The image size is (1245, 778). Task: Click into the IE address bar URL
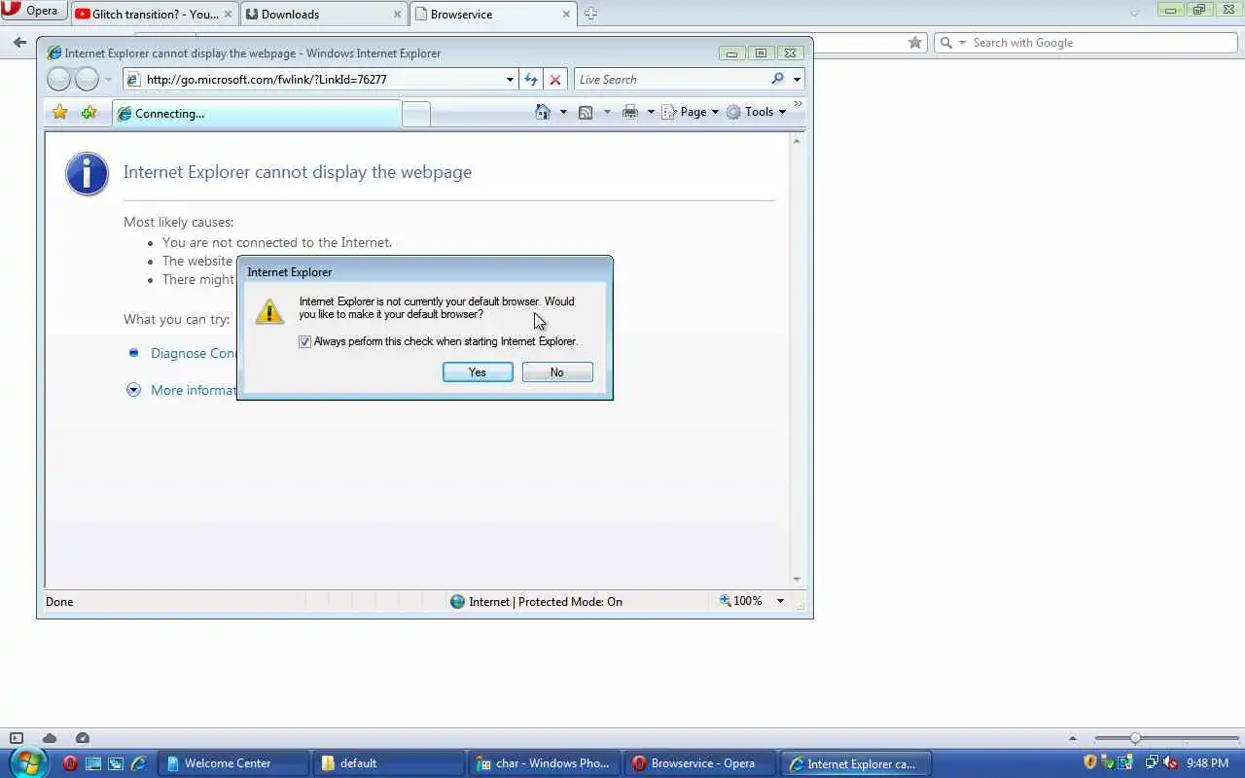[x=321, y=80]
